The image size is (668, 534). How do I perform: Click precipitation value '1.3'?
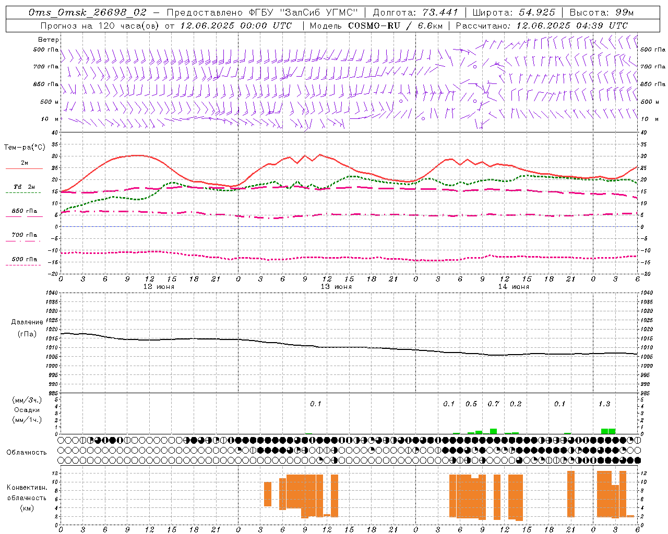[604, 404]
